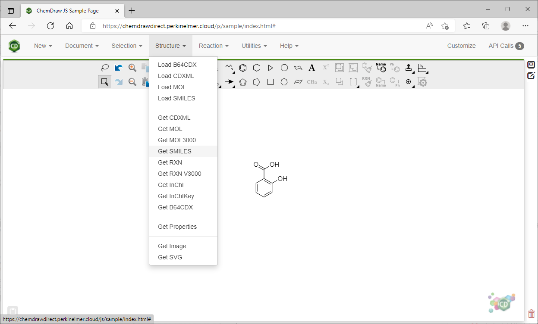Choose Load MOL from menu

tap(183, 87)
